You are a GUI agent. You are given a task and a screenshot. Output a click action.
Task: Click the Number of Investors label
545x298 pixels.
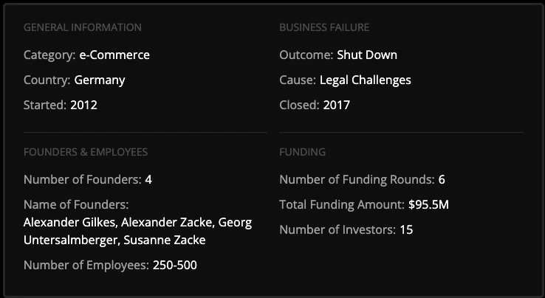(x=336, y=229)
